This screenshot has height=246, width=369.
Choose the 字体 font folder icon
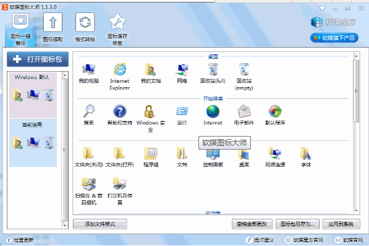(306, 157)
